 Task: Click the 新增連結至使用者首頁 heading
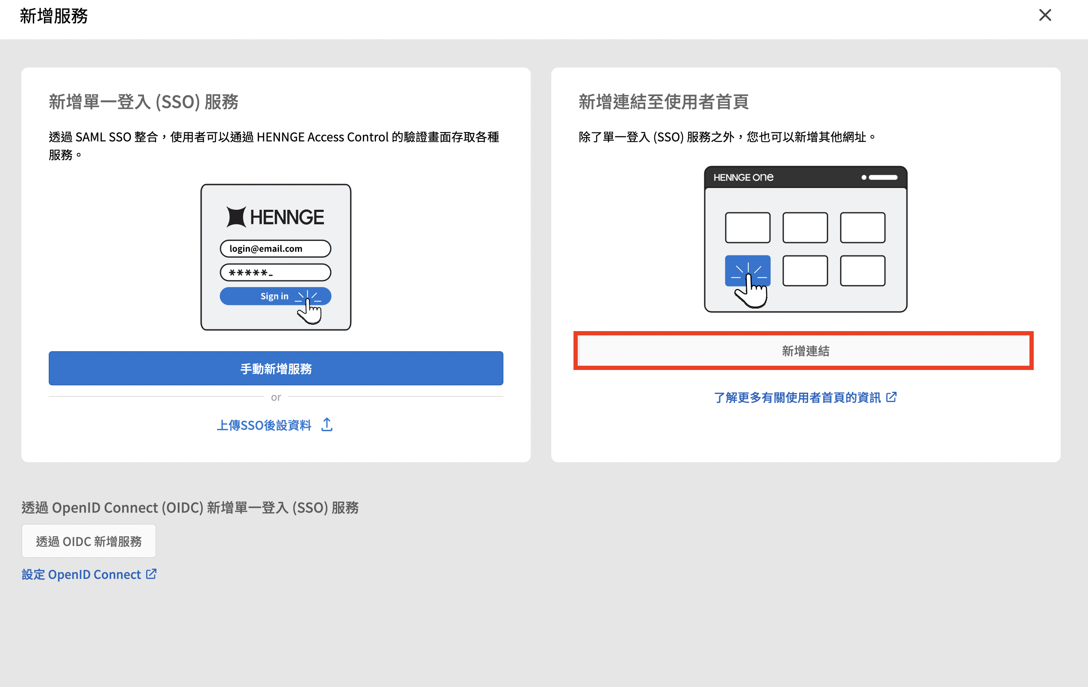(663, 102)
